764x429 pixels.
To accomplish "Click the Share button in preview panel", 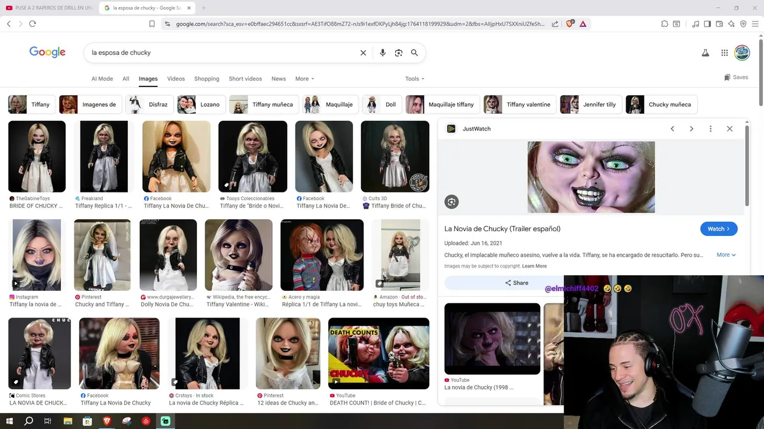I will pyautogui.click(x=516, y=283).
